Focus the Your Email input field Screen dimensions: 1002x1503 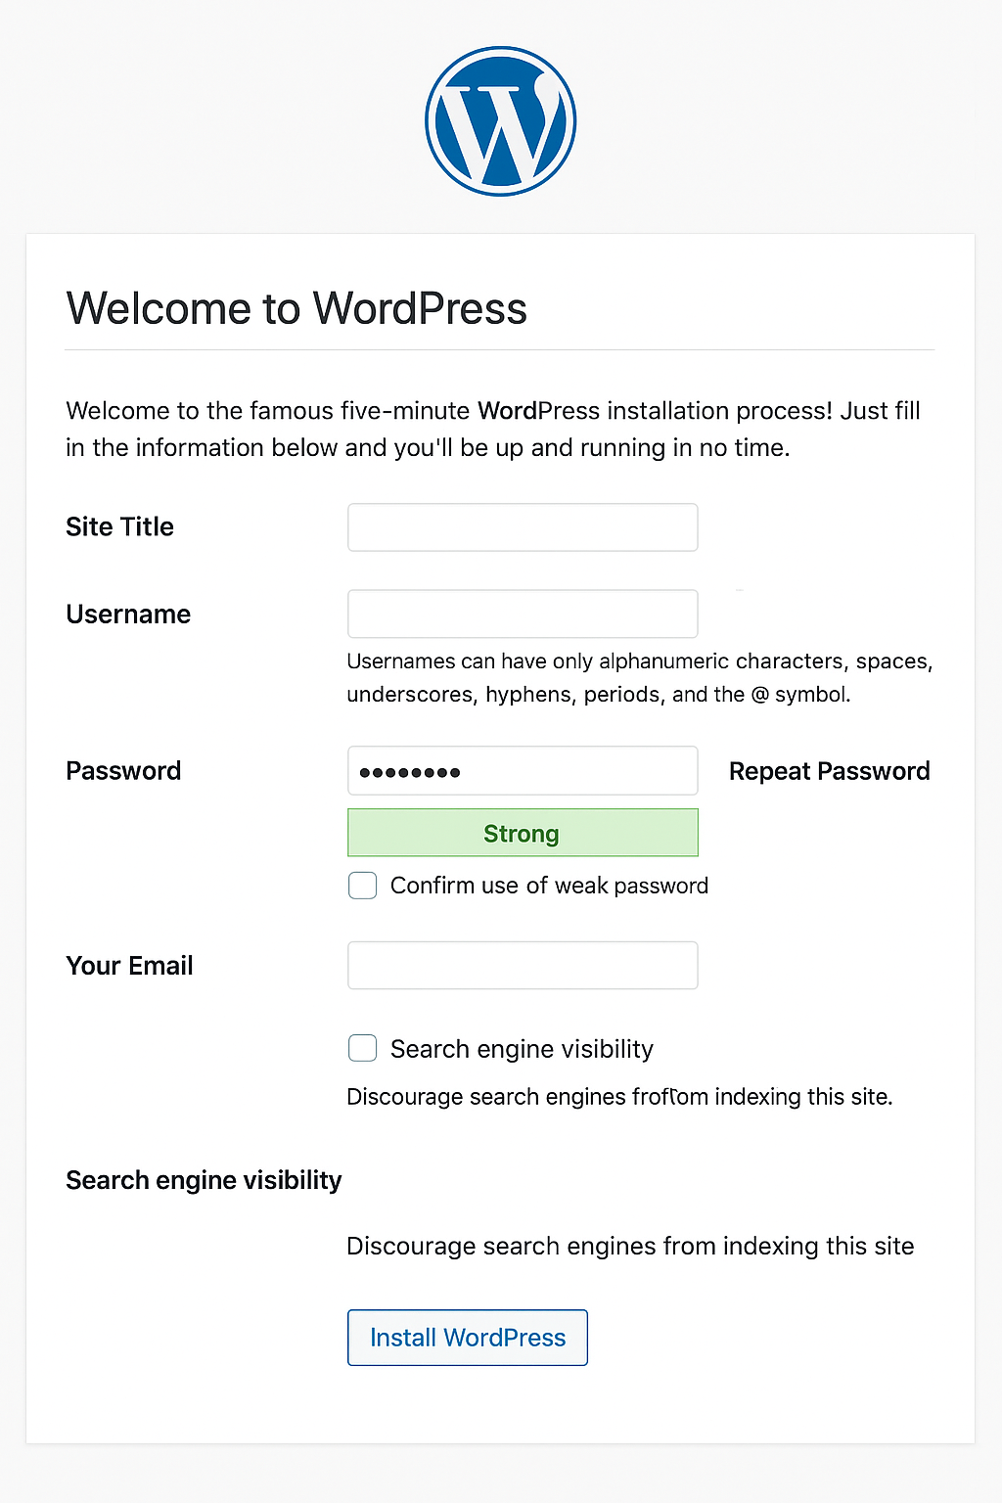[523, 966]
